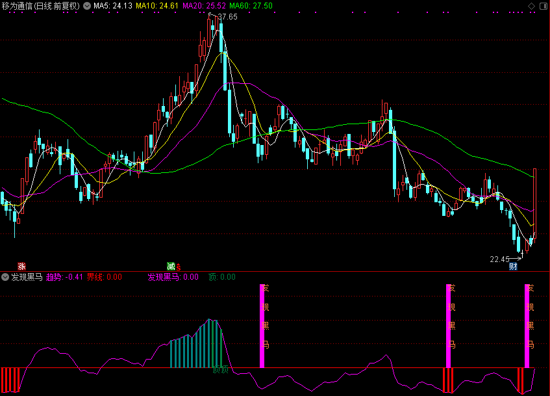This screenshot has width=550, height=396.
Task: Click the rightmost magenta 发现黑马 signal bar
Action: coord(528,325)
